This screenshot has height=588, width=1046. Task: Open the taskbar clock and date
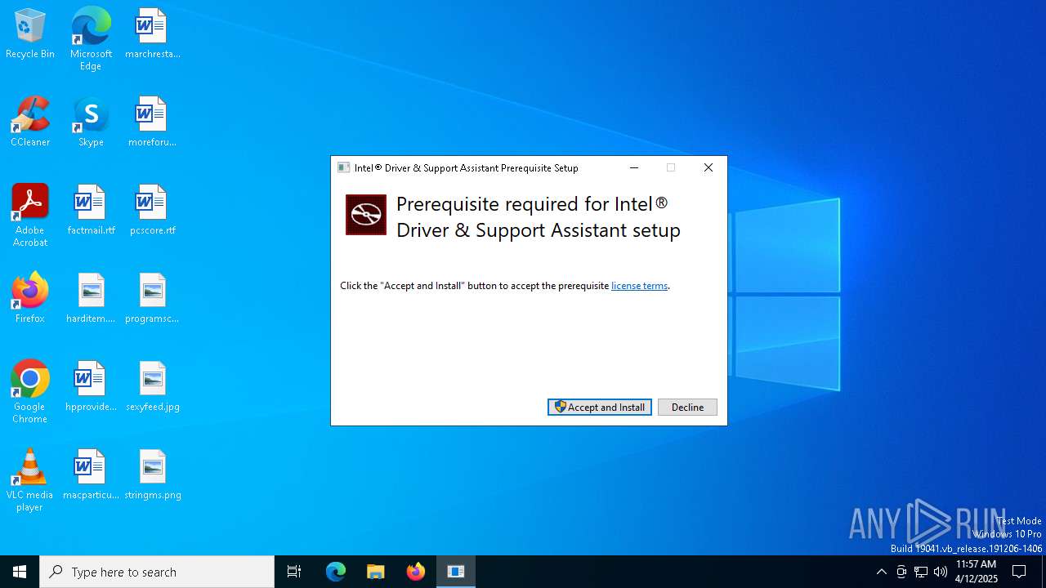click(x=976, y=572)
